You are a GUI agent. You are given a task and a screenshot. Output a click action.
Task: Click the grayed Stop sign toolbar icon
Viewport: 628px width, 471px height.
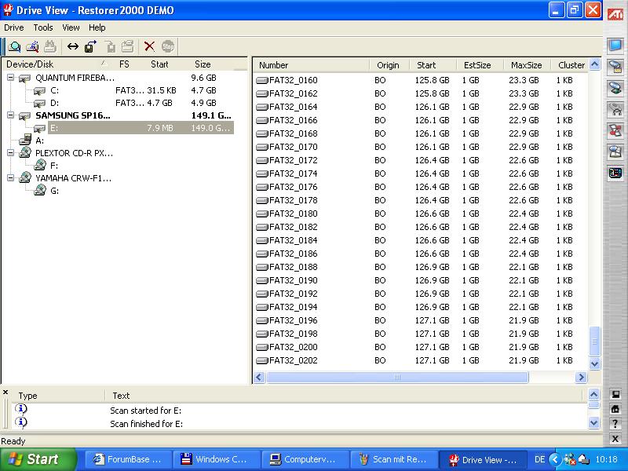click(x=168, y=47)
